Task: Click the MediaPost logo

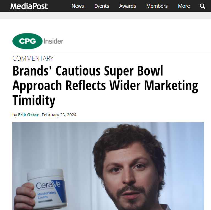Action: coord(29,6)
